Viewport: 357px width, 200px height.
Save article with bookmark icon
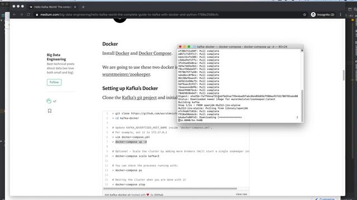click(x=50, y=111)
